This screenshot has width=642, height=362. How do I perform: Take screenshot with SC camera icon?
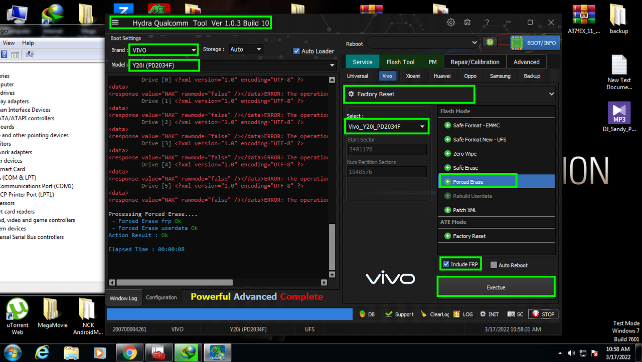tap(515, 314)
